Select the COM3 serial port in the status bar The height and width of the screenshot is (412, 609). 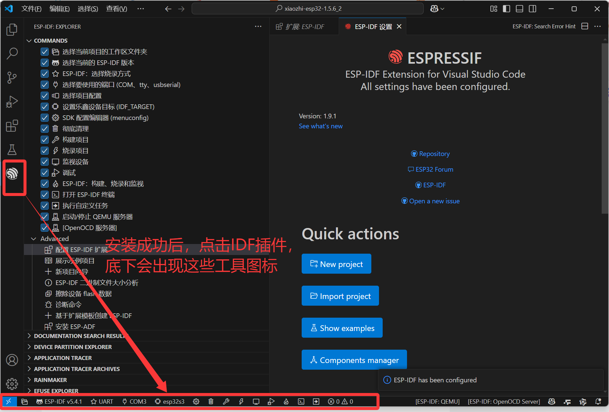134,401
